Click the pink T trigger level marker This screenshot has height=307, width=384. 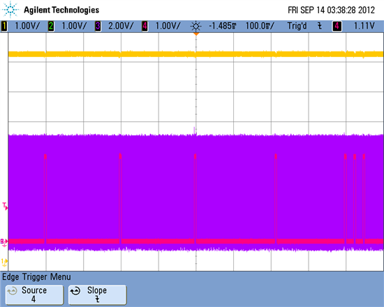coord(5,206)
